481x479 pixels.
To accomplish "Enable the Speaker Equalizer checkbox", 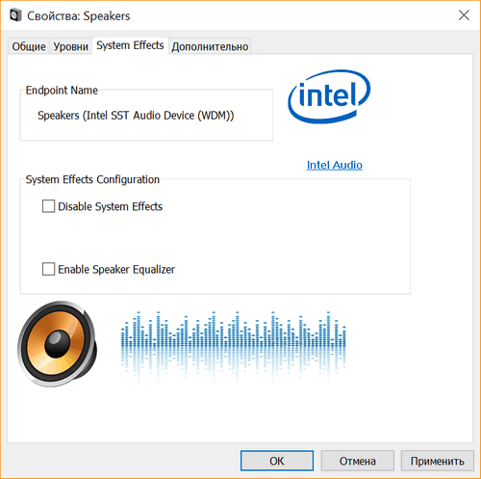I will click(x=48, y=269).
